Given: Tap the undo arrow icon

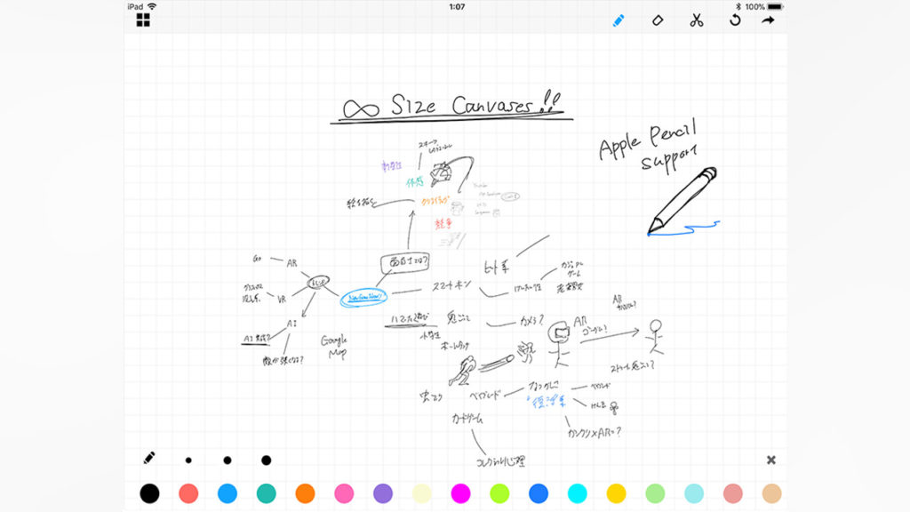Looking at the screenshot, I should click(735, 20).
